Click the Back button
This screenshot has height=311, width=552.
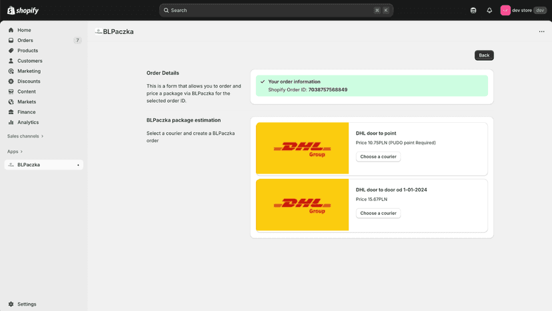484,55
